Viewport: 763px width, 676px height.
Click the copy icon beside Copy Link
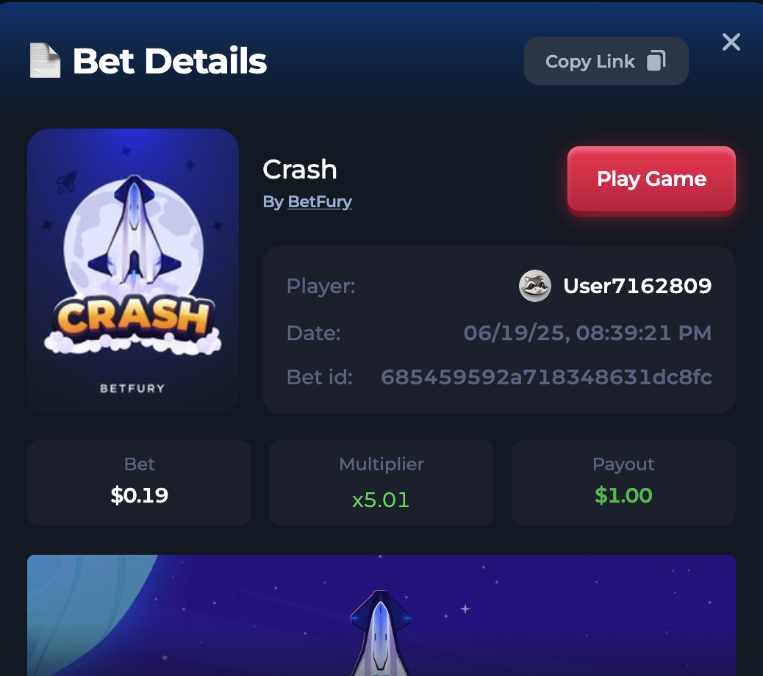click(656, 61)
